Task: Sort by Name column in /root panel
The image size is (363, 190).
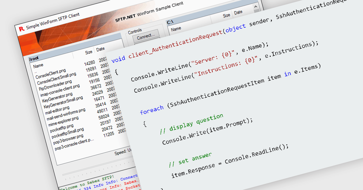Action: coord(38,65)
